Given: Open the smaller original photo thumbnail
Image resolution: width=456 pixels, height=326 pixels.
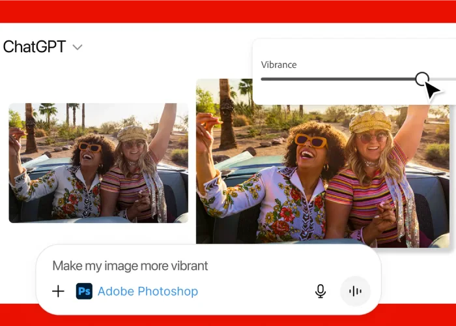Looking at the screenshot, I should click(x=98, y=163).
